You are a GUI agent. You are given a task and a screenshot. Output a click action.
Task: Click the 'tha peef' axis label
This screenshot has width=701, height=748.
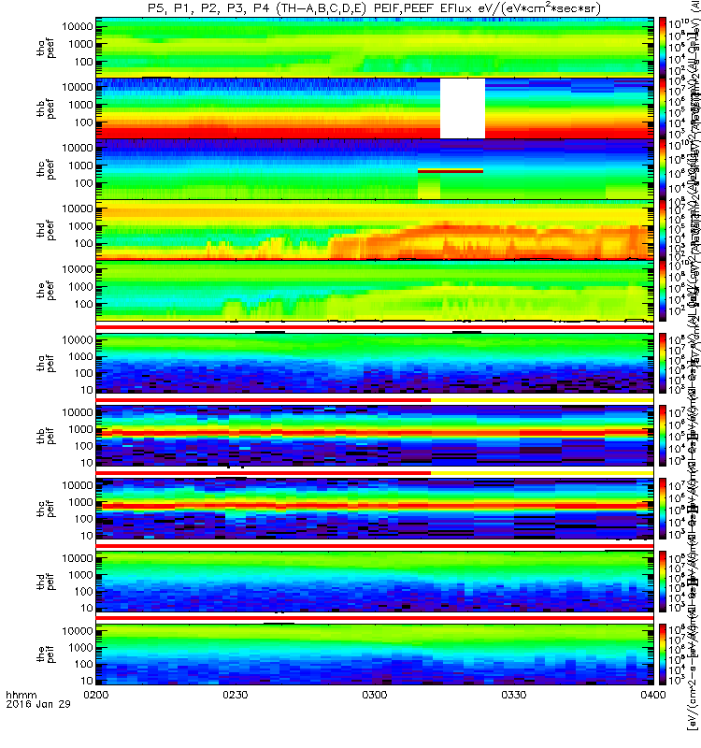tap(46, 48)
